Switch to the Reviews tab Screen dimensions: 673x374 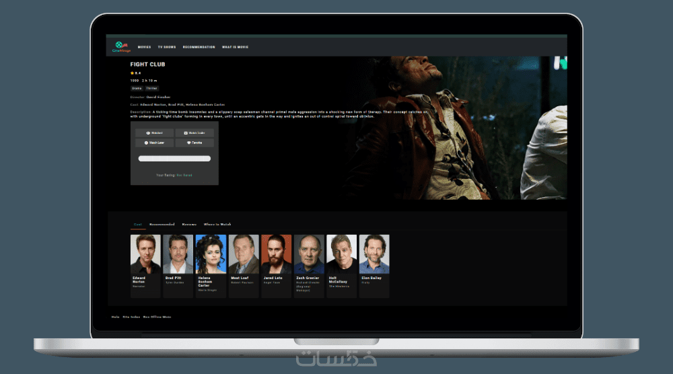[x=189, y=224]
